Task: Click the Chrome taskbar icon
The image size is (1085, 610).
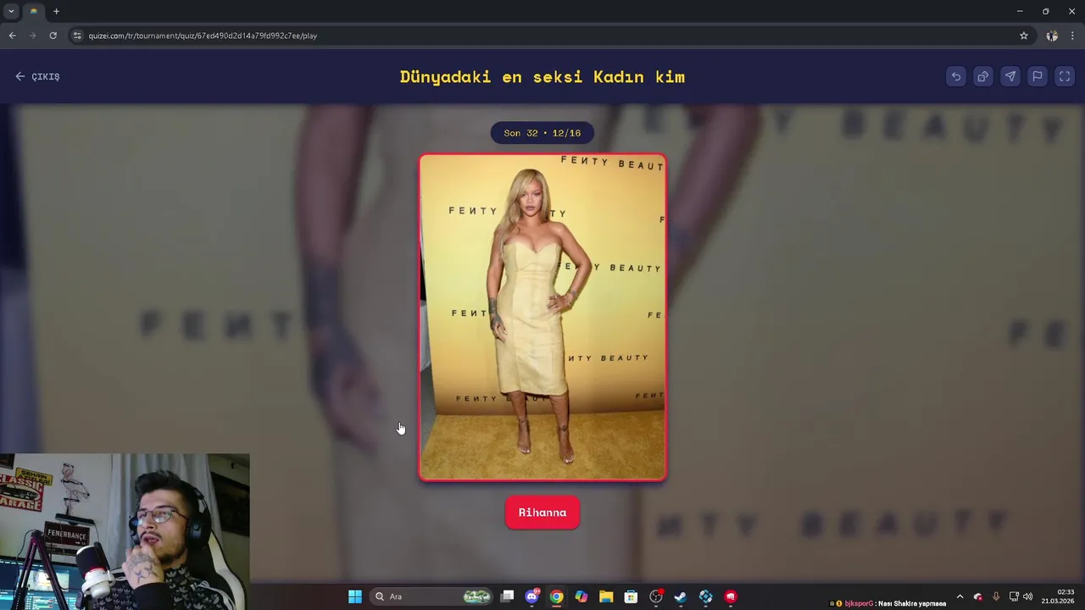Action: tap(556, 596)
